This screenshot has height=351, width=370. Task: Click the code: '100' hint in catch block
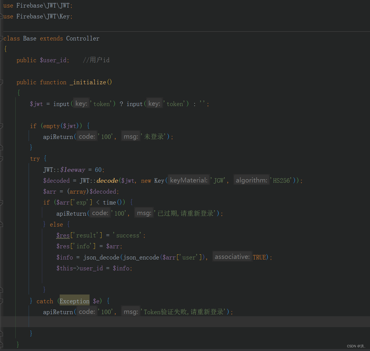(87, 311)
